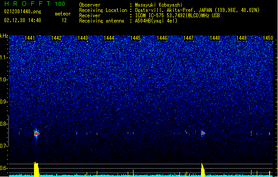Click the meteor echo between 1447 and 1448
The width and height of the screenshot is (278, 177).
[203, 133]
